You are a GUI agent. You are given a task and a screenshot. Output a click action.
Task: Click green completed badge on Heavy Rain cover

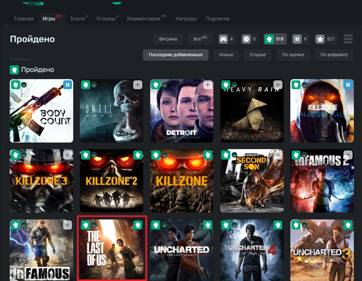point(226,85)
